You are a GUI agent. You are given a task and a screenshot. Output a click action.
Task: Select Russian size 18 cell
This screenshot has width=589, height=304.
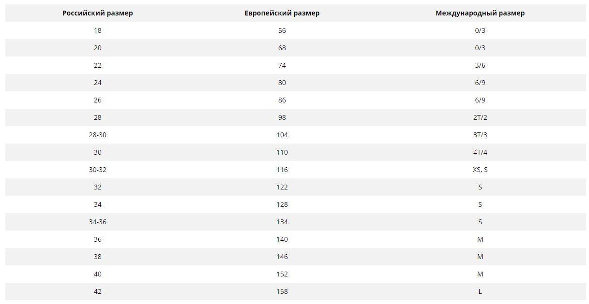tap(97, 30)
